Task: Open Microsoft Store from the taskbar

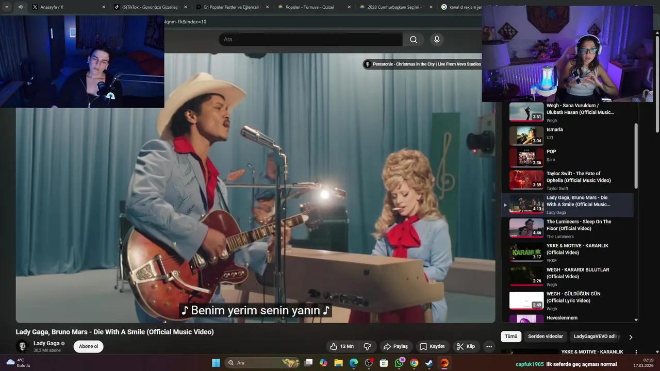Action: click(x=384, y=363)
